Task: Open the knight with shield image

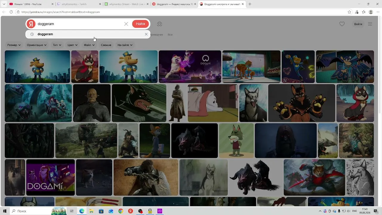Action: pos(146,177)
